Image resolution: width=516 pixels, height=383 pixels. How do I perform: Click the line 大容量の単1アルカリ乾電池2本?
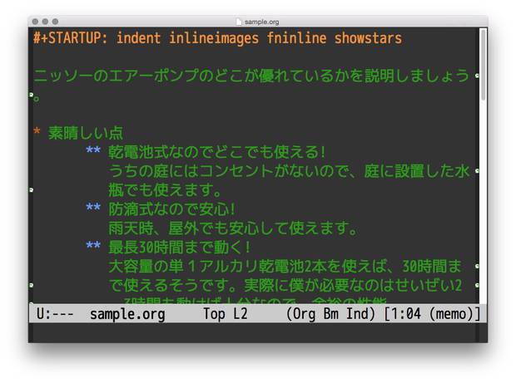[285, 267]
